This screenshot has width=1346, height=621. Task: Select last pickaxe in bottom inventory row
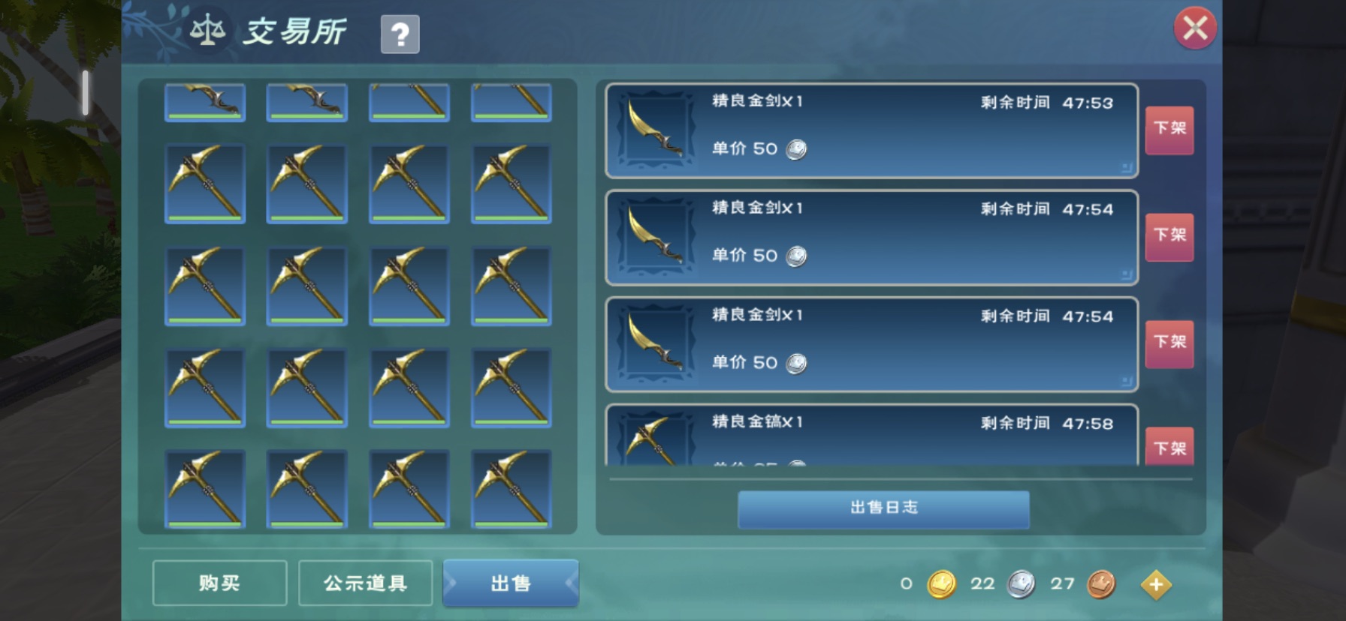click(512, 489)
